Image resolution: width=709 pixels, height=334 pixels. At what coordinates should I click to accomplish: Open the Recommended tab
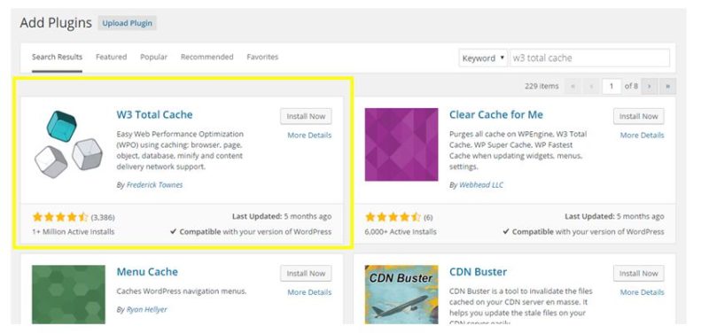click(x=207, y=57)
